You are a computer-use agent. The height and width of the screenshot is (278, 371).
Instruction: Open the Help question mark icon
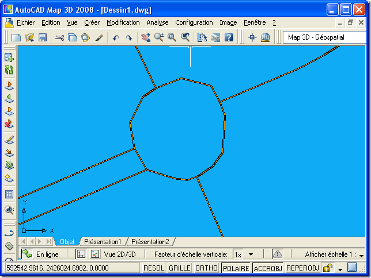click(229, 37)
